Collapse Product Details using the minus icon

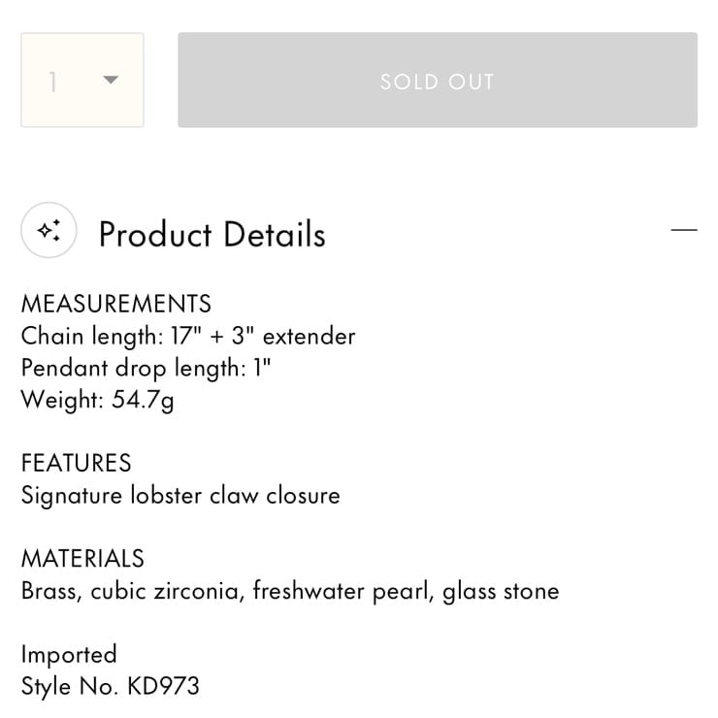pos(684,230)
